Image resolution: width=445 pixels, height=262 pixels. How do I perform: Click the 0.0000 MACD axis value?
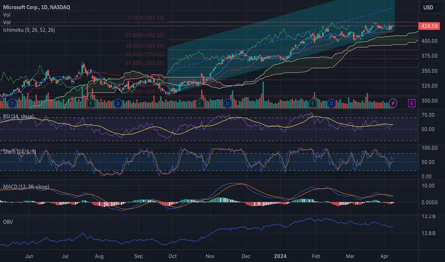429,202
